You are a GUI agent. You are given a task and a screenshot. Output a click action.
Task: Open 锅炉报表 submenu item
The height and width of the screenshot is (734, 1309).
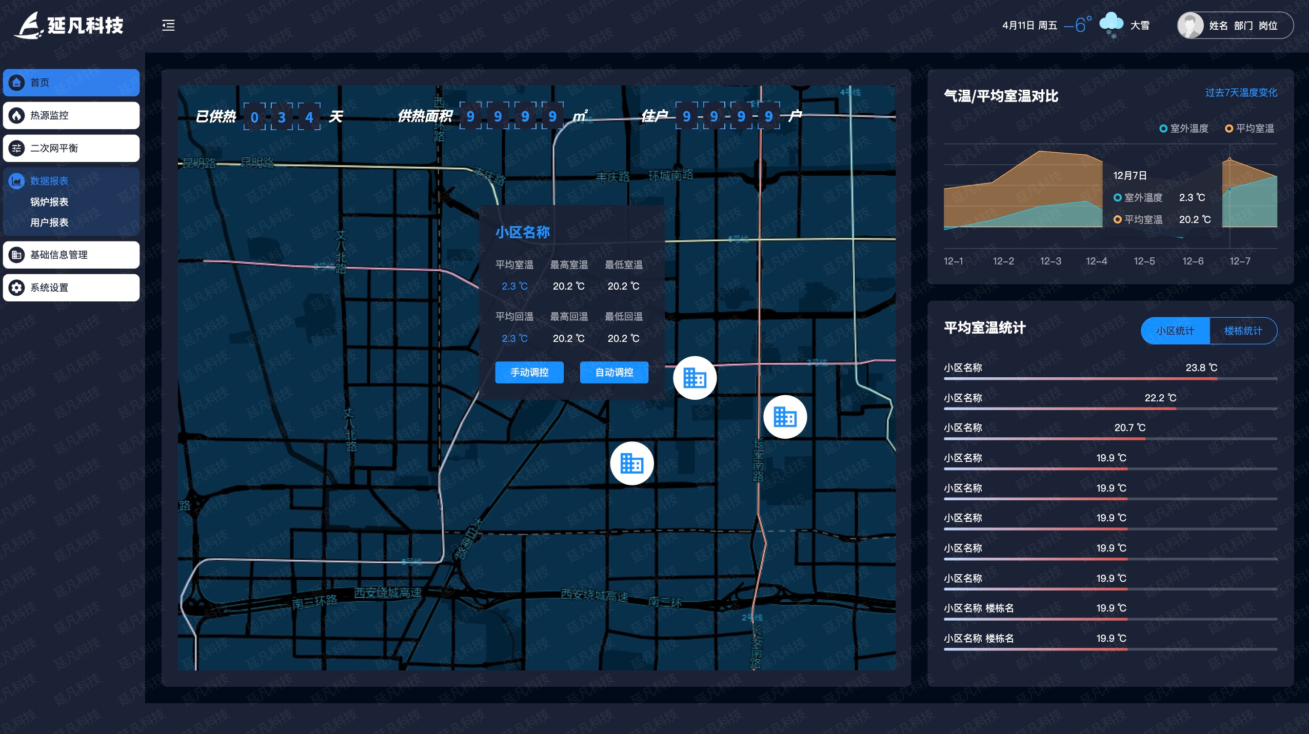point(49,202)
